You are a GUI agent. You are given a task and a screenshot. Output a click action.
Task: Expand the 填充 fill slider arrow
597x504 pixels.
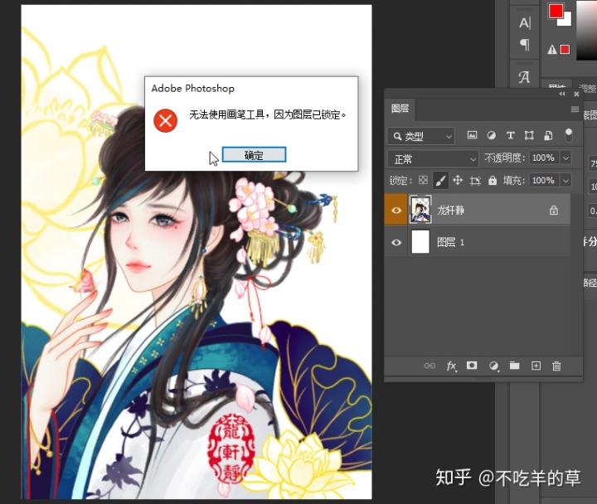coord(565,180)
